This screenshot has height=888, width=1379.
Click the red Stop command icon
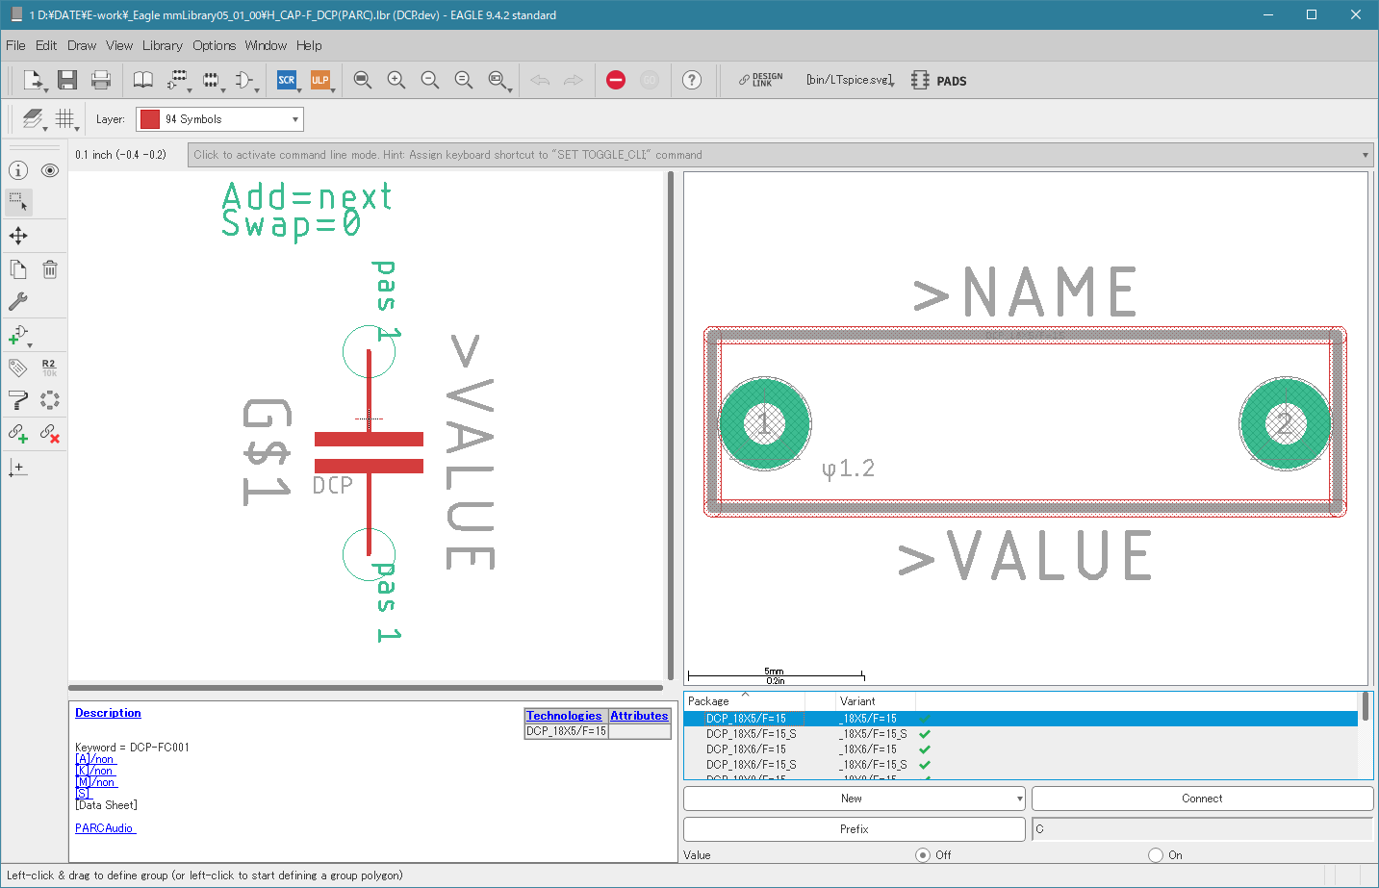pos(616,81)
